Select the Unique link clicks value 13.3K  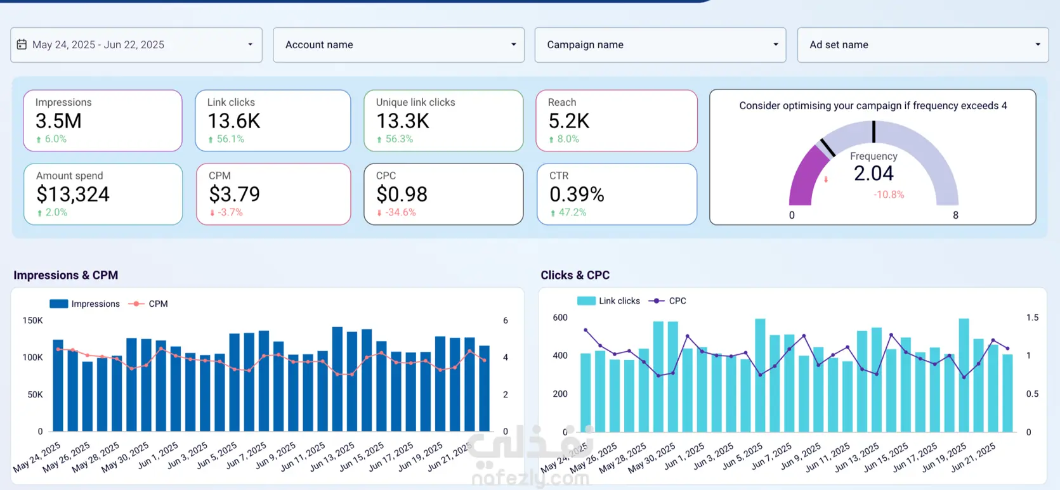tap(403, 120)
